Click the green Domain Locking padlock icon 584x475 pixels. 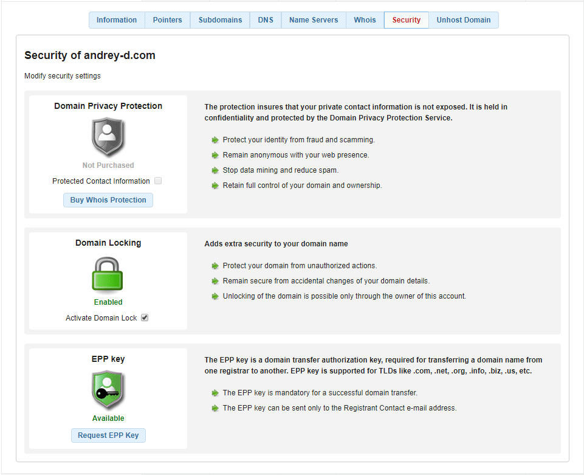pos(108,274)
